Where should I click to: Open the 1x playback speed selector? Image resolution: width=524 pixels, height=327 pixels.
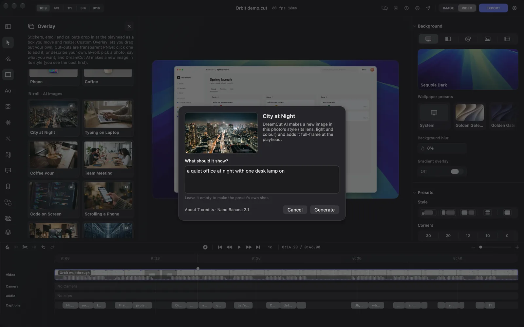pos(270,247)
